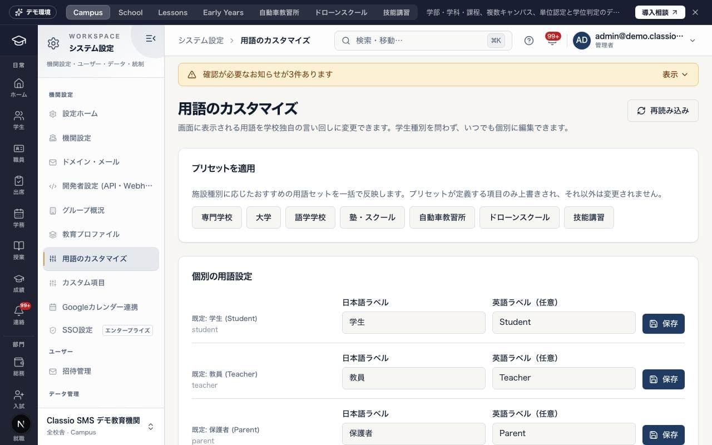Close the demo environment top bar
712x445 pixels.
coord(695,12)
